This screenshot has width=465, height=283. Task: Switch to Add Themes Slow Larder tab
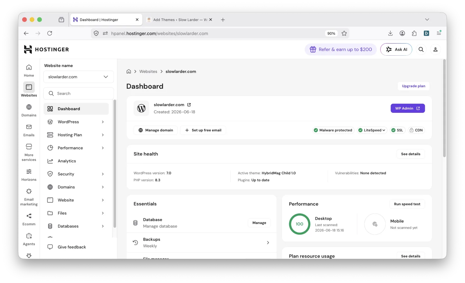pos(180,20)
